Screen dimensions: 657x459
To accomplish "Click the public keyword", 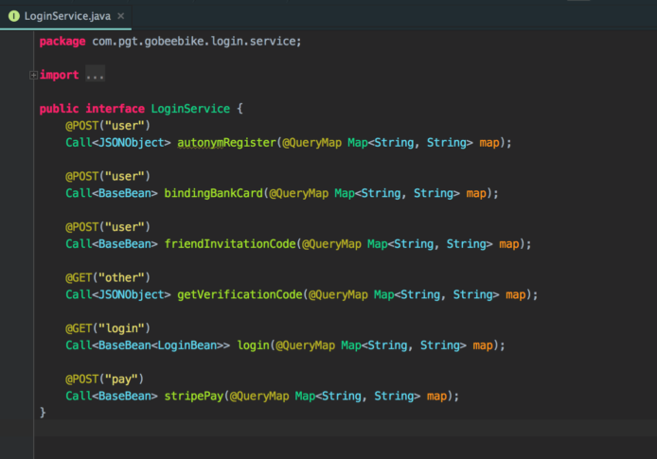I will [x=59, y=109].
